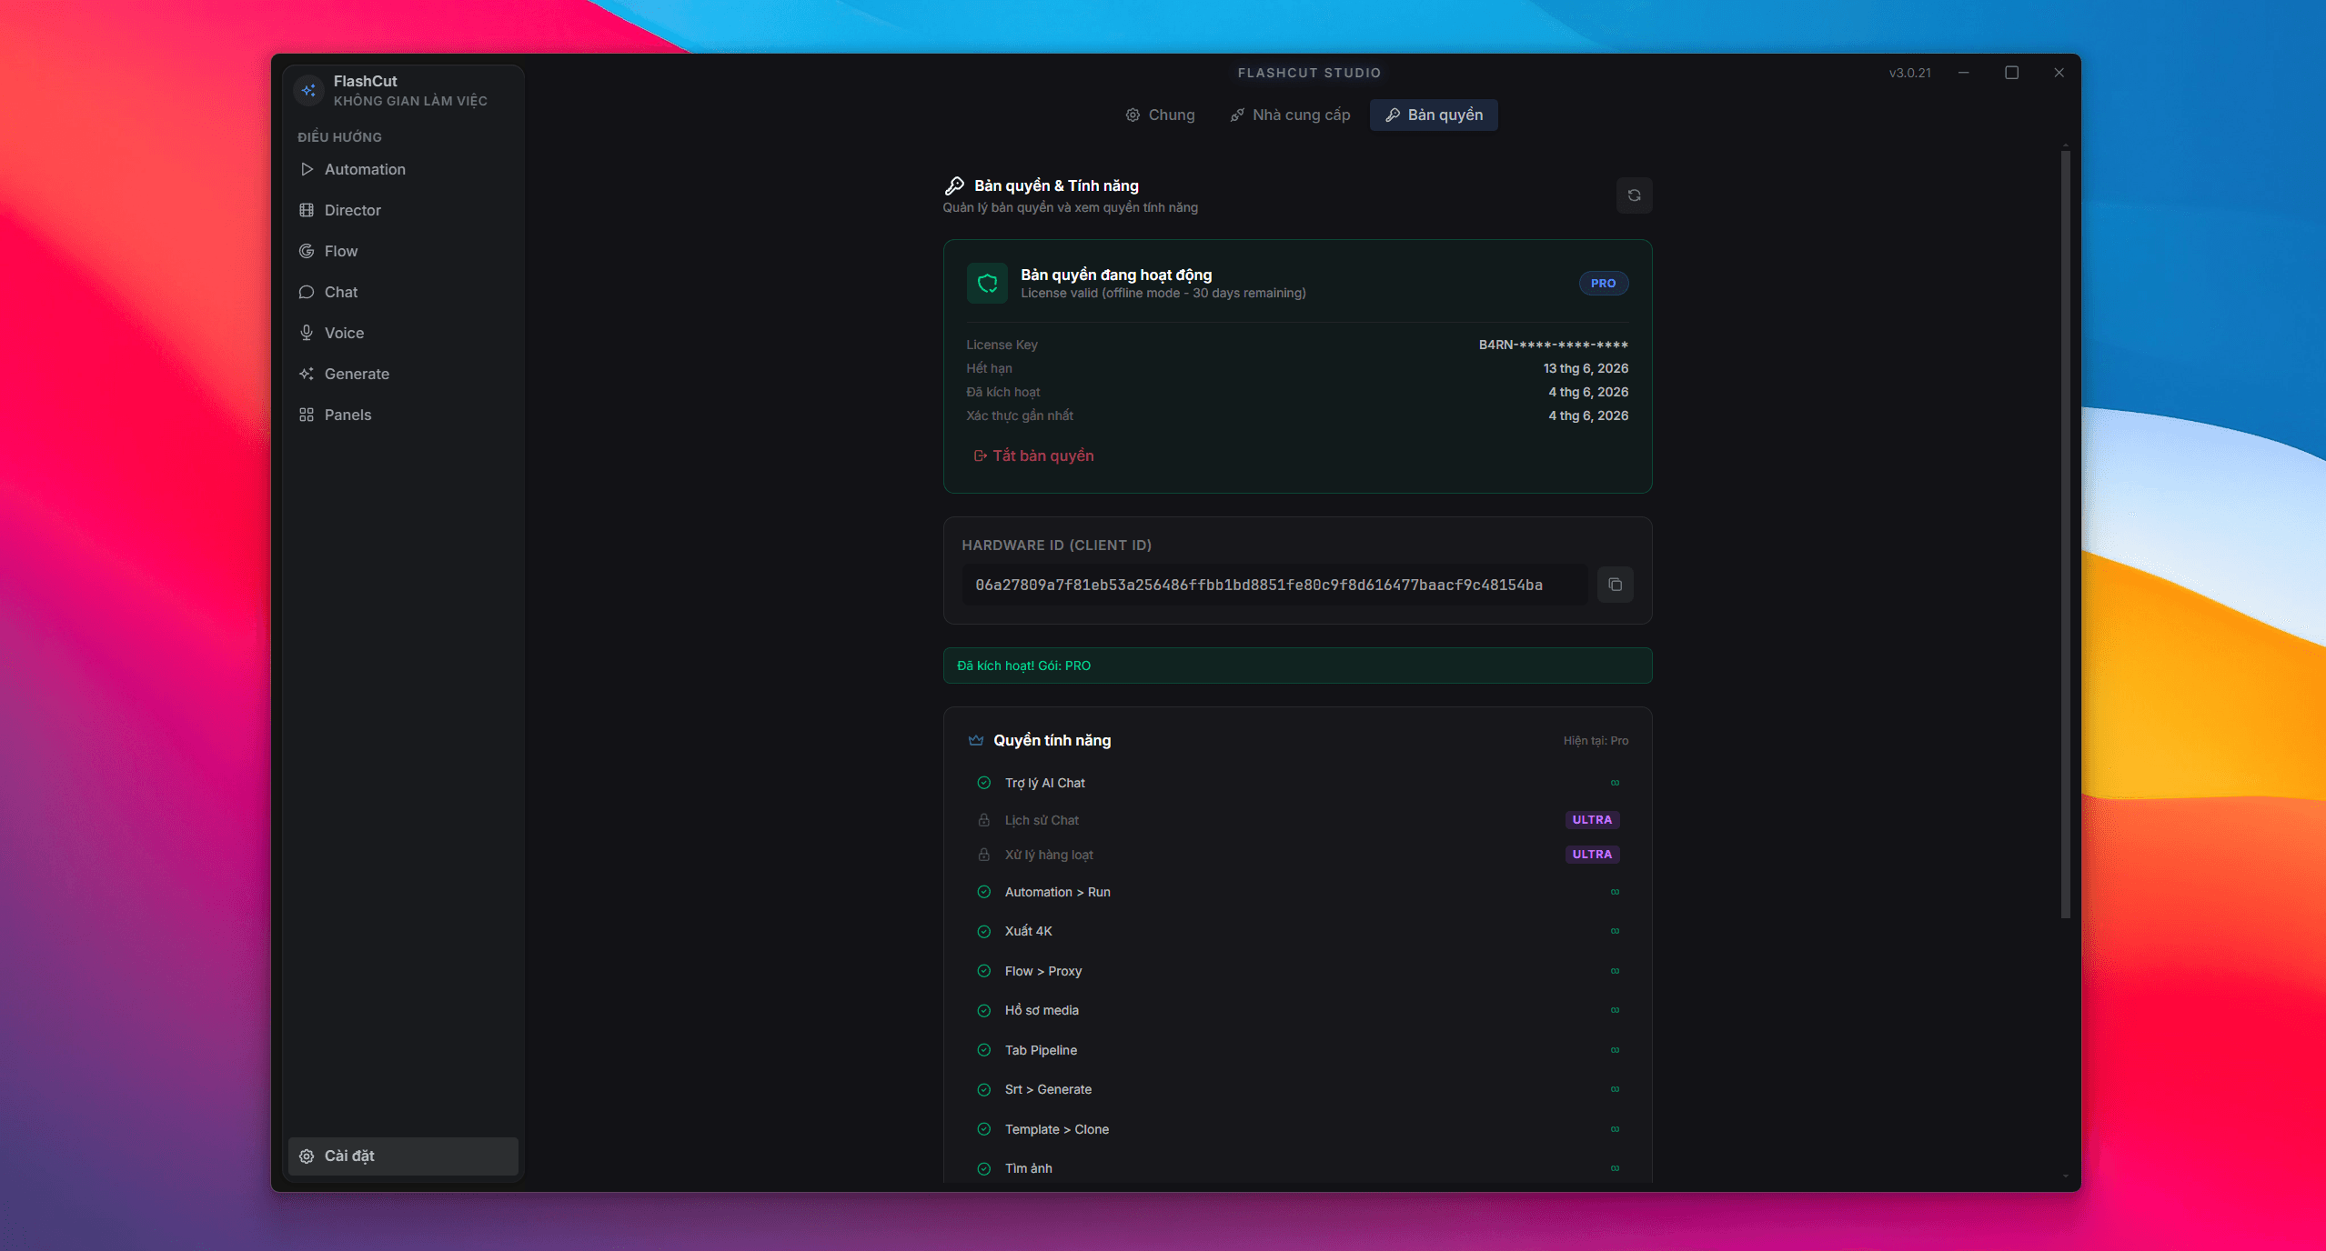Image resolution: width=2326 pixels, height=1251 pixels.
Task: Click the lock icon beside Lịch sử Chat
Action: [x=983, y=820]
